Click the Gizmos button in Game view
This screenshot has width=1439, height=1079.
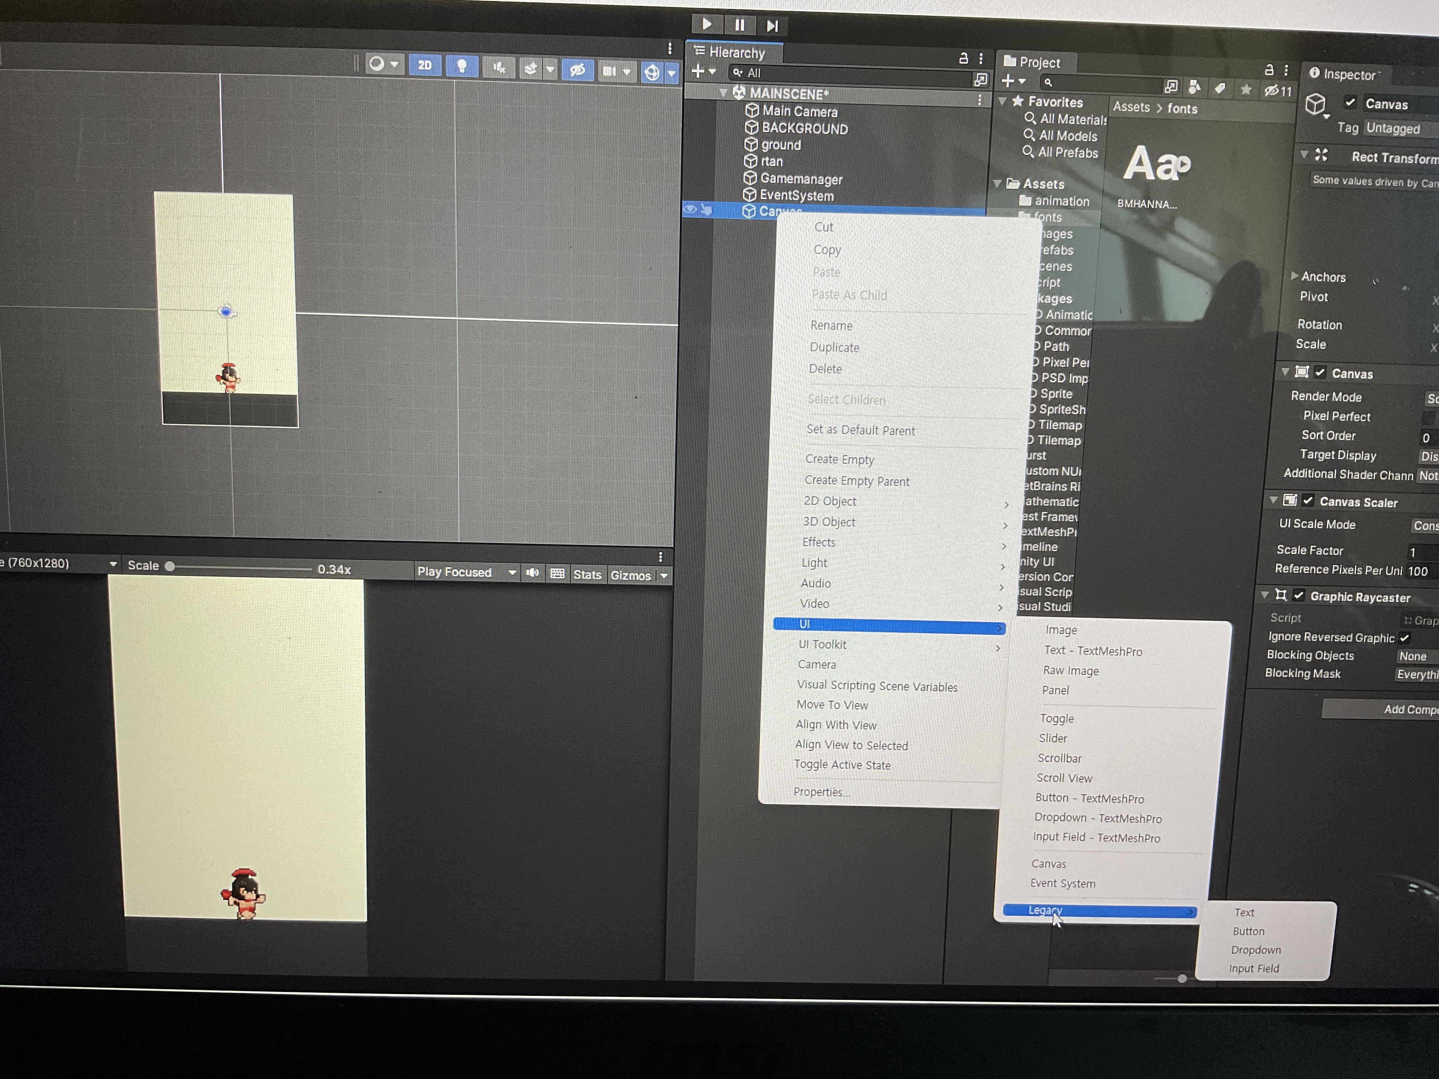point(630,575)
